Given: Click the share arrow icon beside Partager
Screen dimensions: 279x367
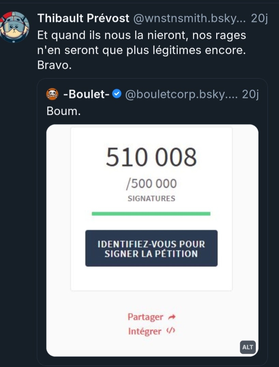Looking at the screenshot, I should pyautogui.click(x=172, y=317).
